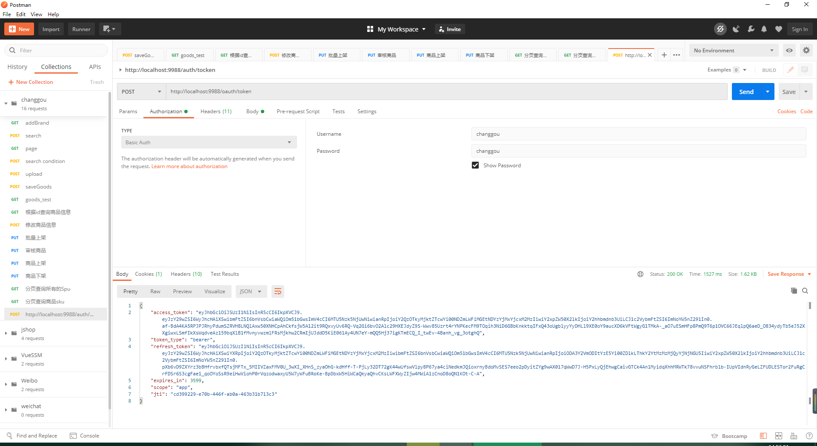
Task: Click the new window dropdown icon
Action: 110,29
